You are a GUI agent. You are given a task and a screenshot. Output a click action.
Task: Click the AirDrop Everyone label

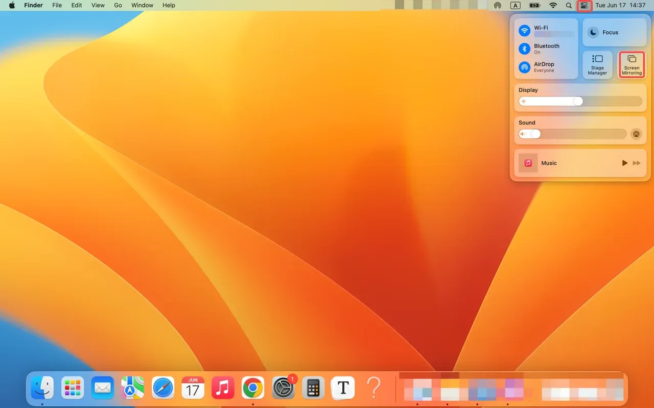tap(544, 70)
